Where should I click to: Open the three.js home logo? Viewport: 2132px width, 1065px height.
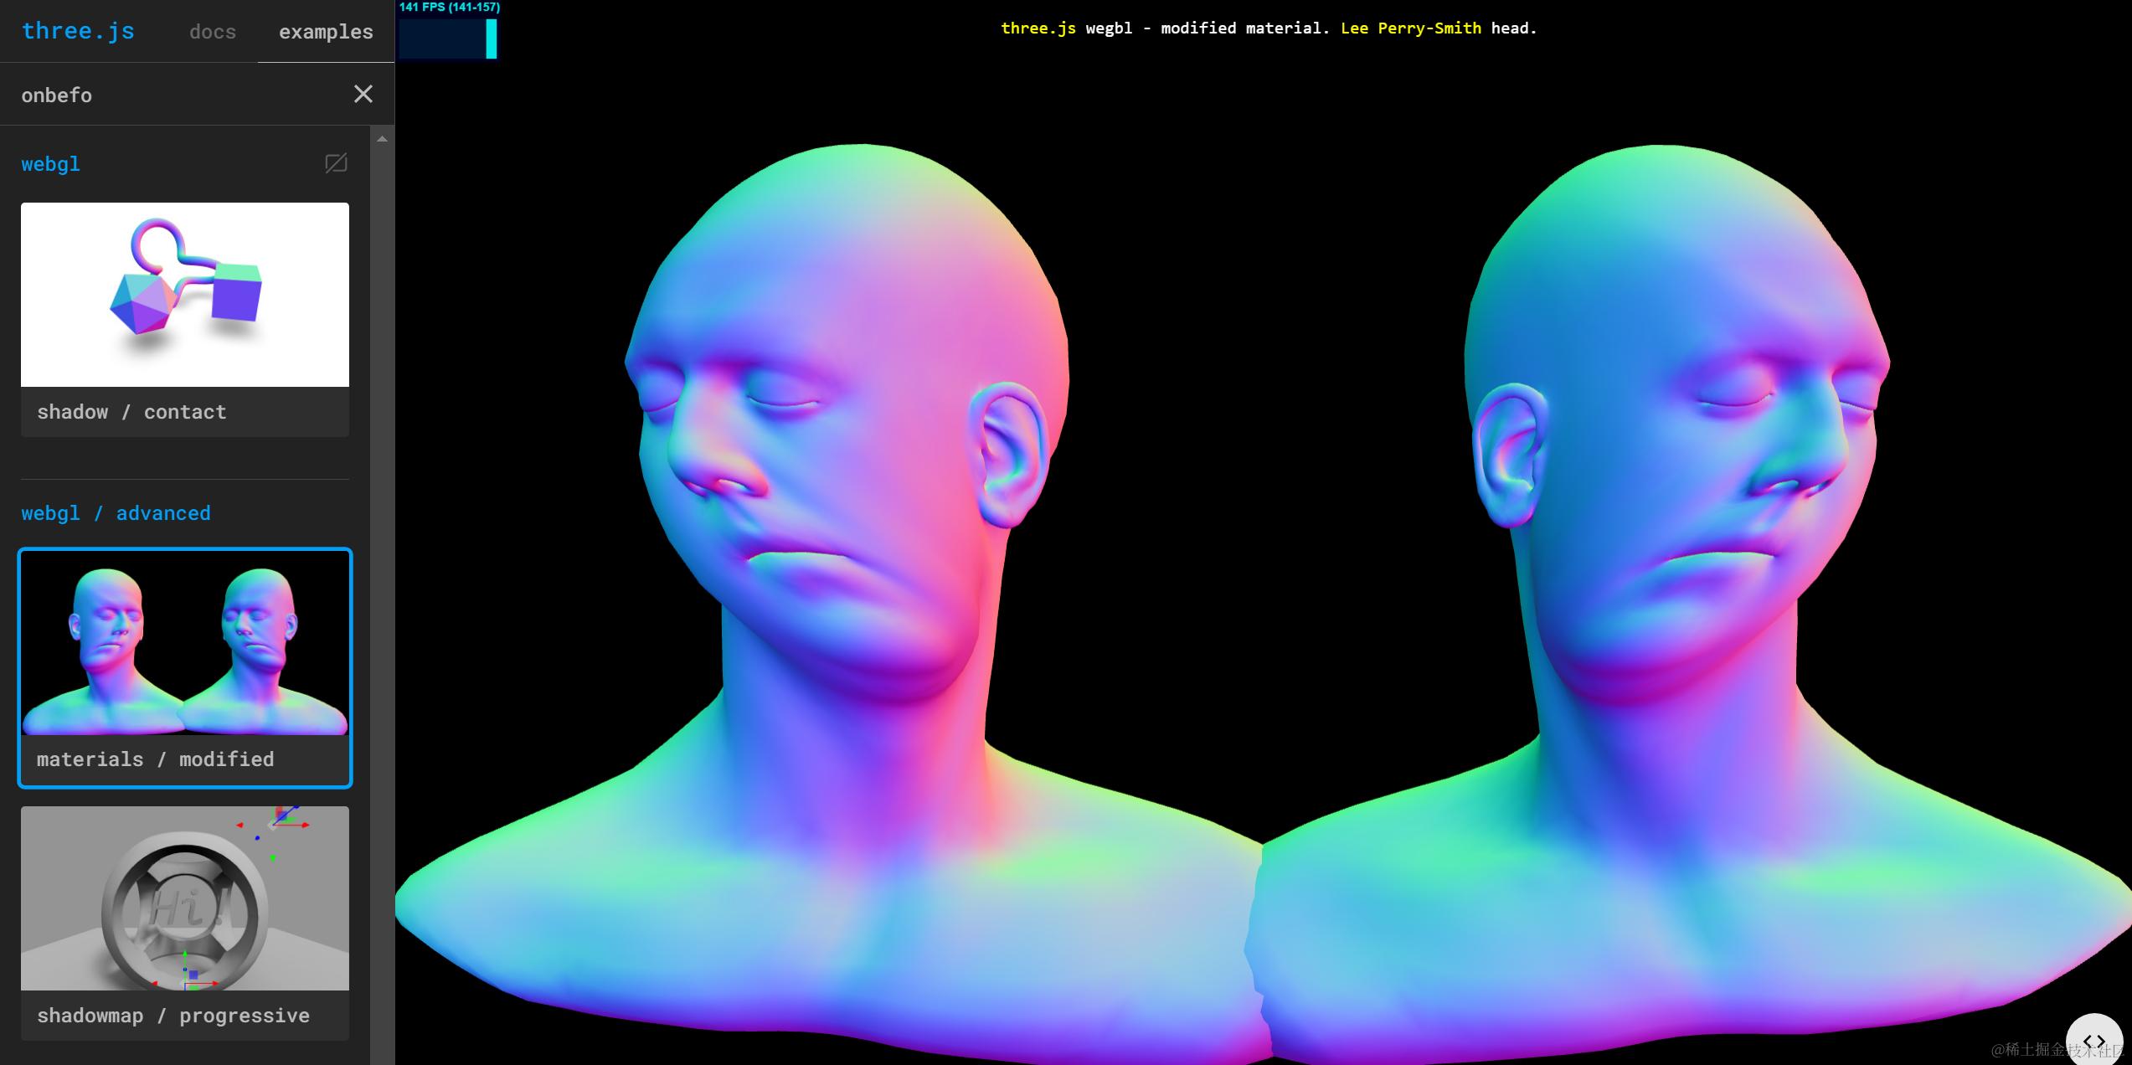[78, 31]
